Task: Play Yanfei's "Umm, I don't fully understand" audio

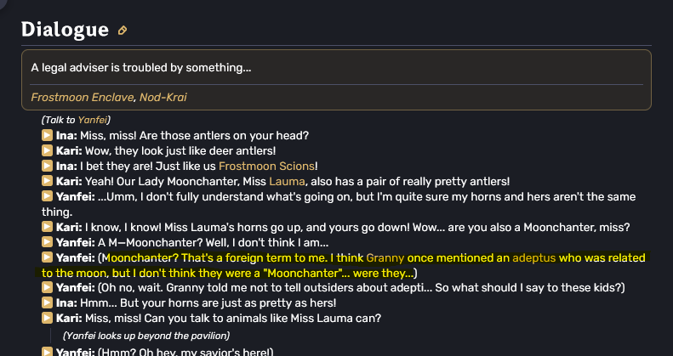Action: [48, 196]
